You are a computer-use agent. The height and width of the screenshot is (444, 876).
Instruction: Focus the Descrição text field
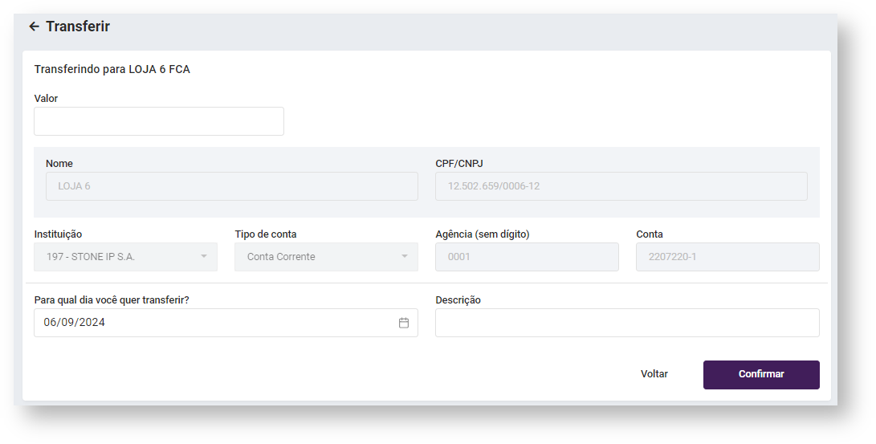[627, 323]
